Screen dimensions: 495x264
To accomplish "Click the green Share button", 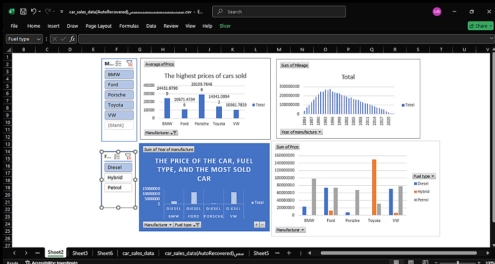I will click(x=480, y=26).
